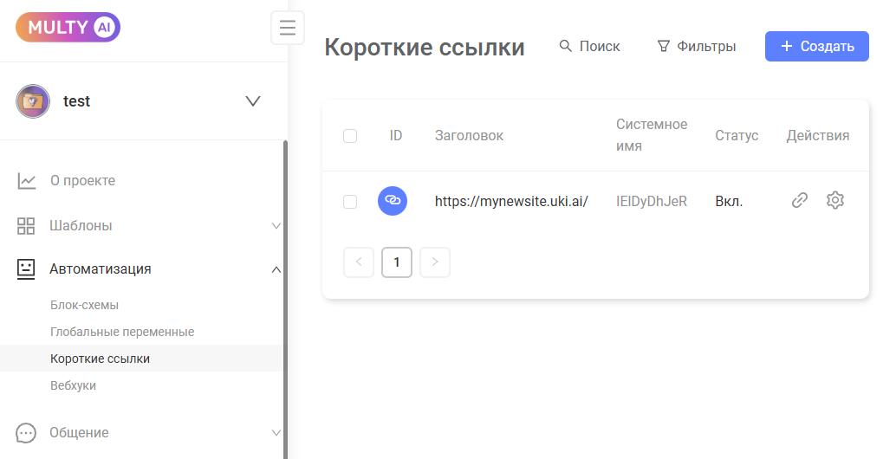Click the next page arrow
This screenshot has height=459, width=896.
pos(435,262)
